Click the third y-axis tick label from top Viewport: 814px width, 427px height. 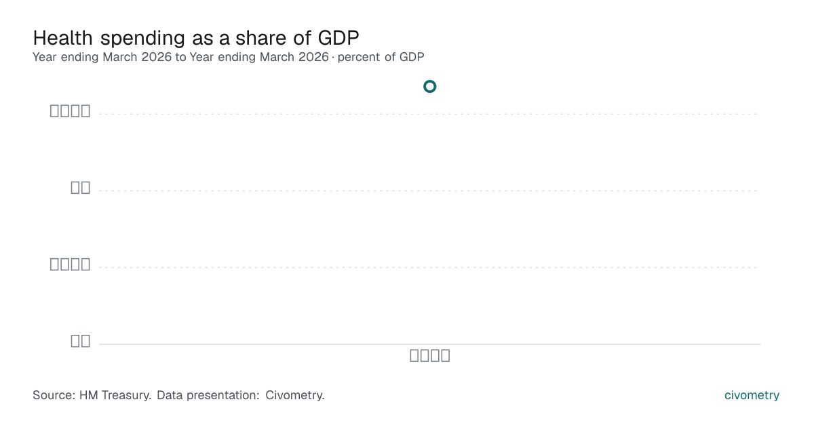[x=71, y=264]
